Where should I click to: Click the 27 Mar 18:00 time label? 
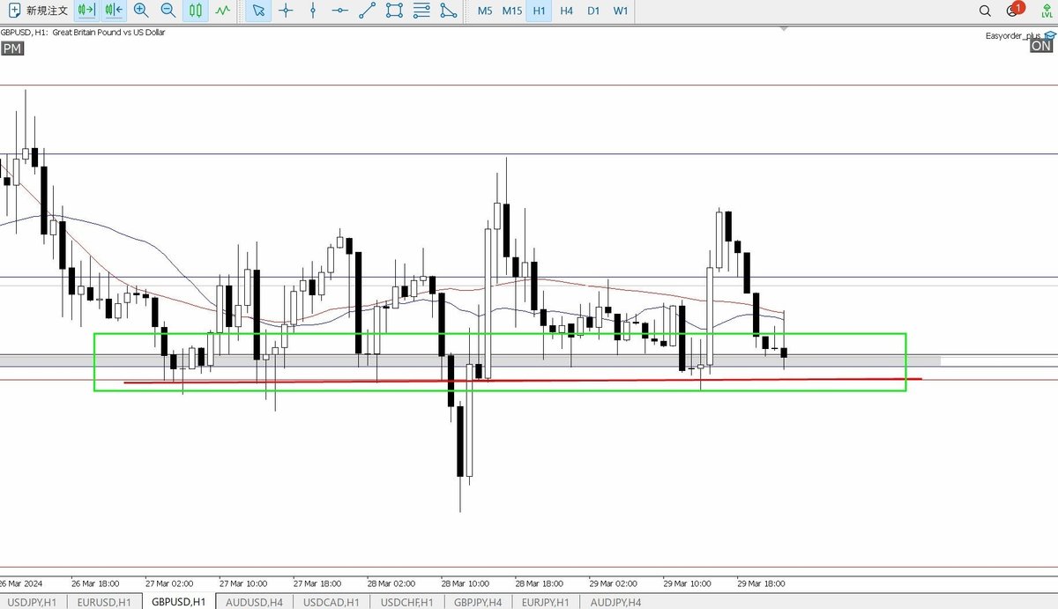click(317, 583)
